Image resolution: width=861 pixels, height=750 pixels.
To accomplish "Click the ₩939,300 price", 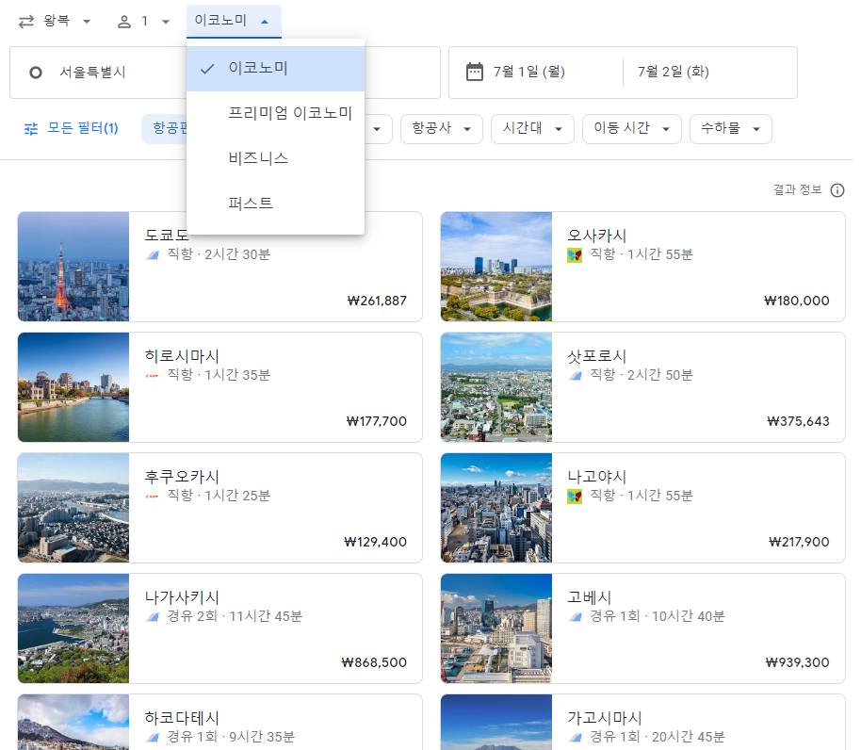I will pos(797,662).
